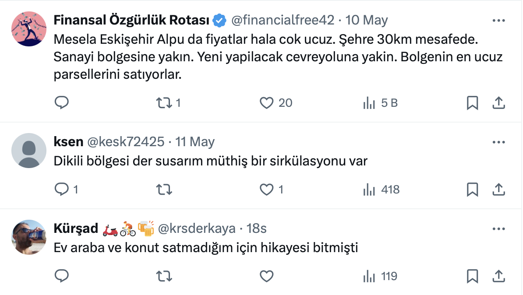Share the Eskişehir Alpu tweet
This screenshot has width=523, height=295.
coord(498,103)
